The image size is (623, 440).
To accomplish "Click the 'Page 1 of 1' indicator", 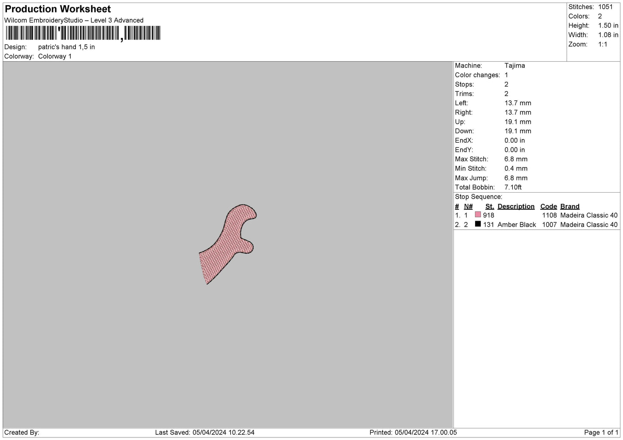I will click(x=601, y=433).
